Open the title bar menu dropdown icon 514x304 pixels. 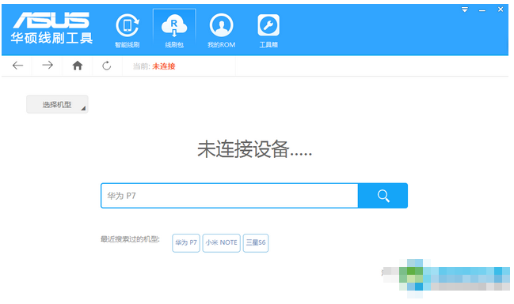click(465, 9)
